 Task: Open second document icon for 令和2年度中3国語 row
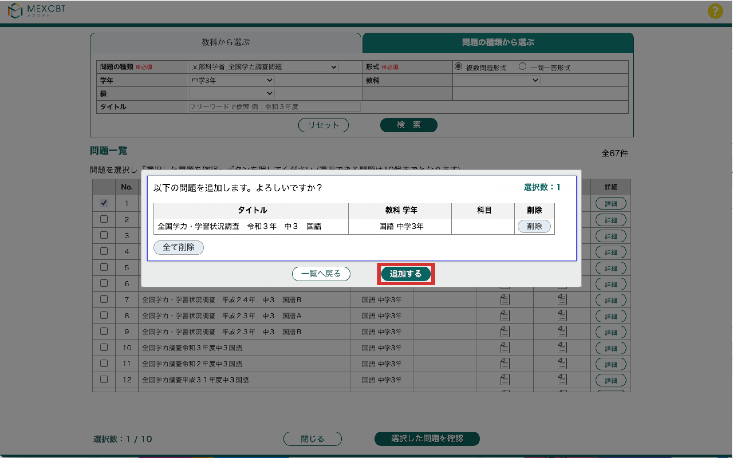pos(562,364)
